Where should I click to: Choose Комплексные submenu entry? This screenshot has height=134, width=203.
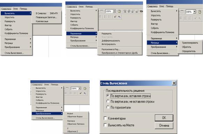click(47, 21)
